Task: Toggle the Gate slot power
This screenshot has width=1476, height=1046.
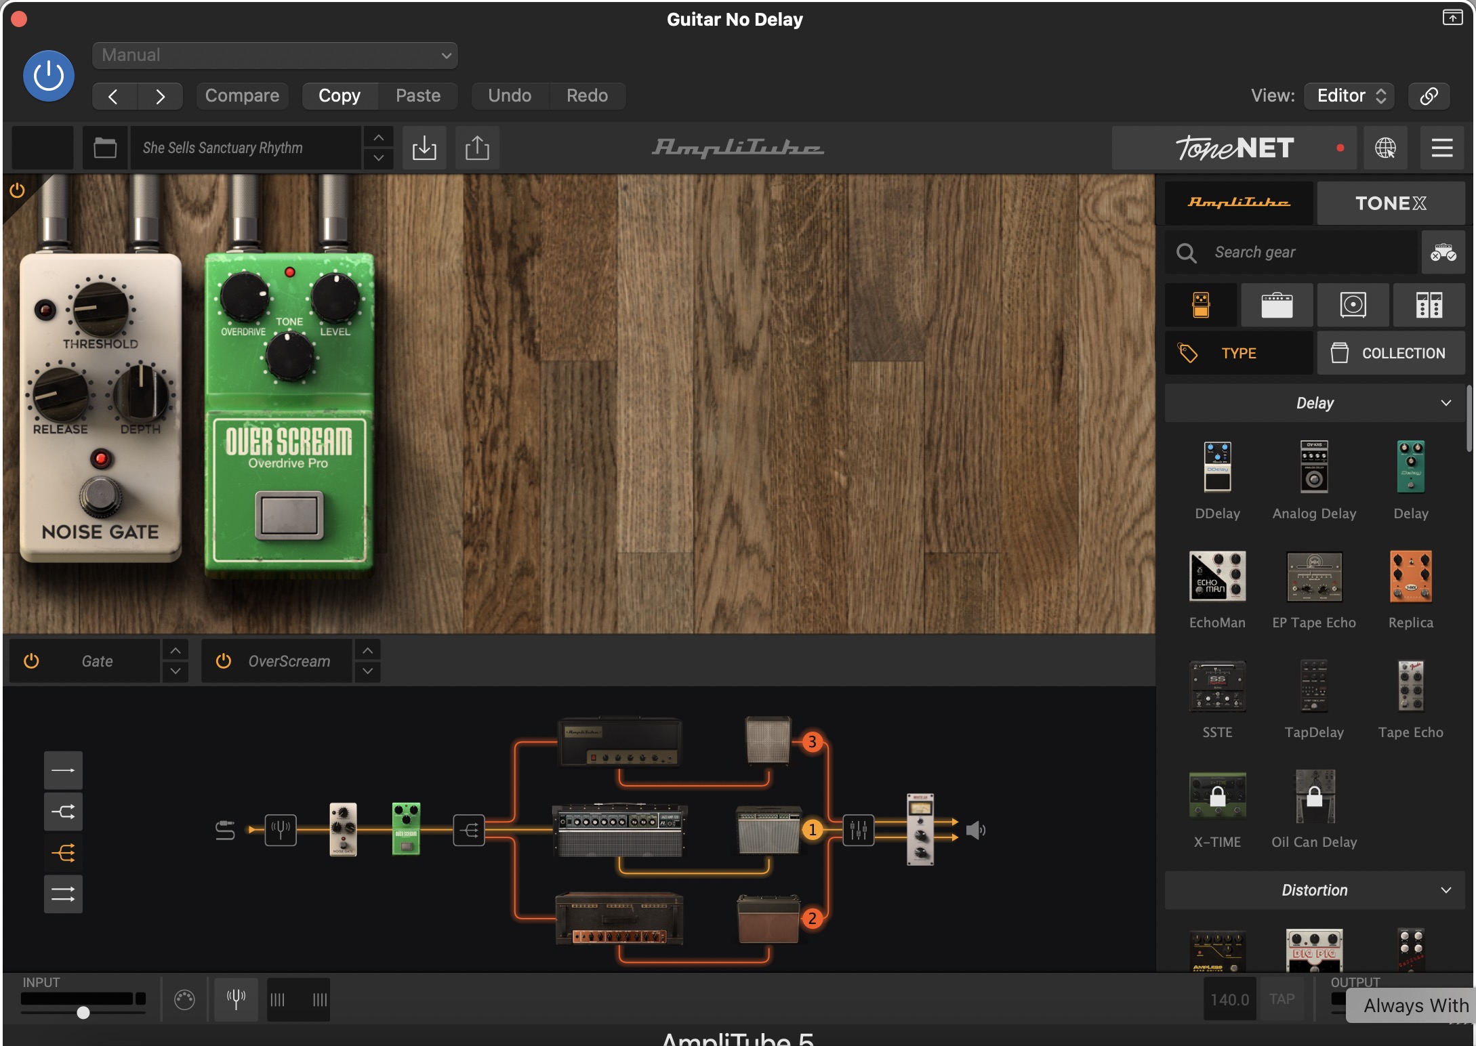Action: coord(31,661)
